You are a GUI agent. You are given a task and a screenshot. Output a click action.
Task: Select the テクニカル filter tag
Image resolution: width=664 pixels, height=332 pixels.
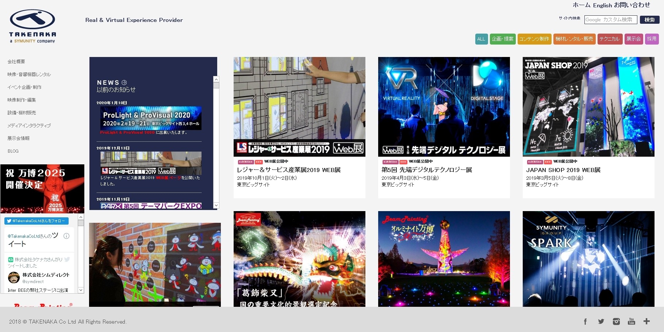(x=610, y=39)
